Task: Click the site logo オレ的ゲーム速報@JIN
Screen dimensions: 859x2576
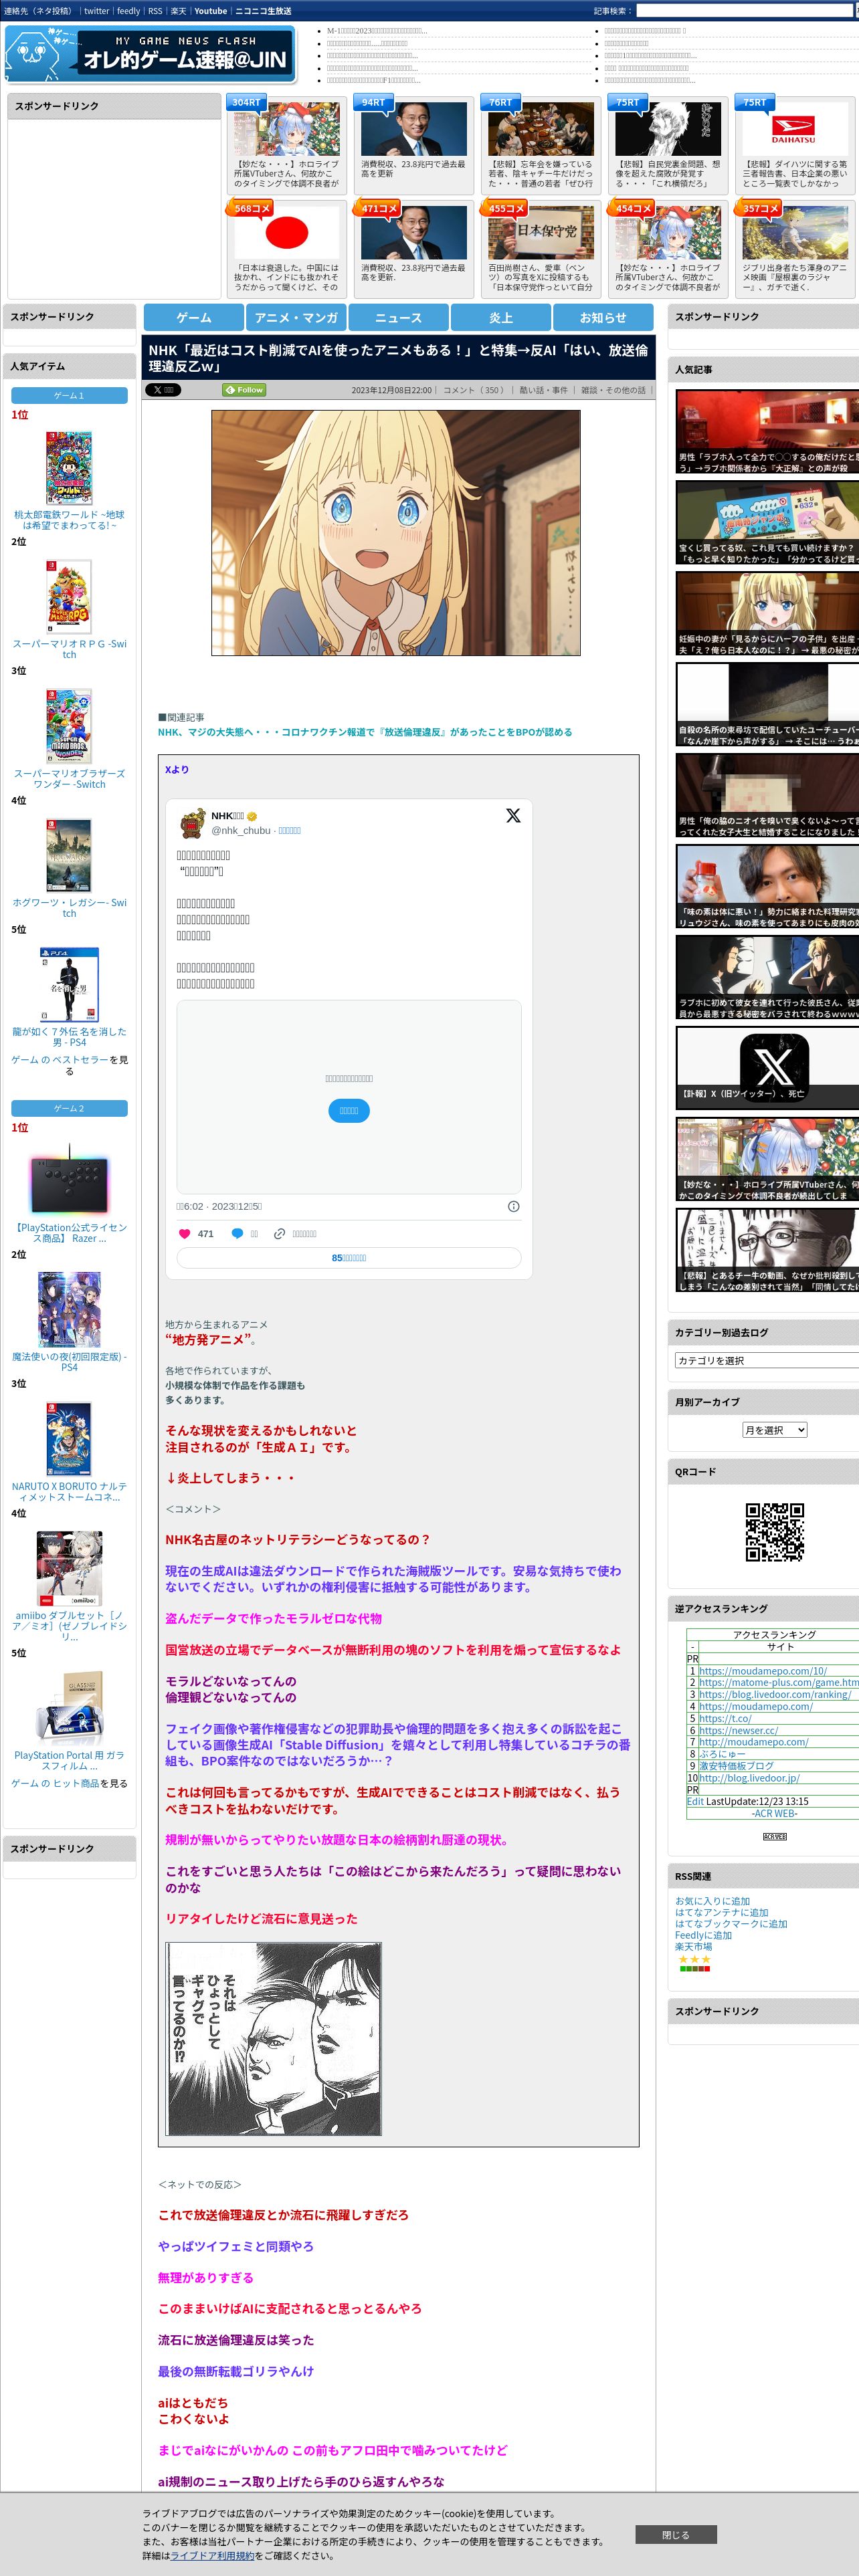Action: (x=150, y=53)
